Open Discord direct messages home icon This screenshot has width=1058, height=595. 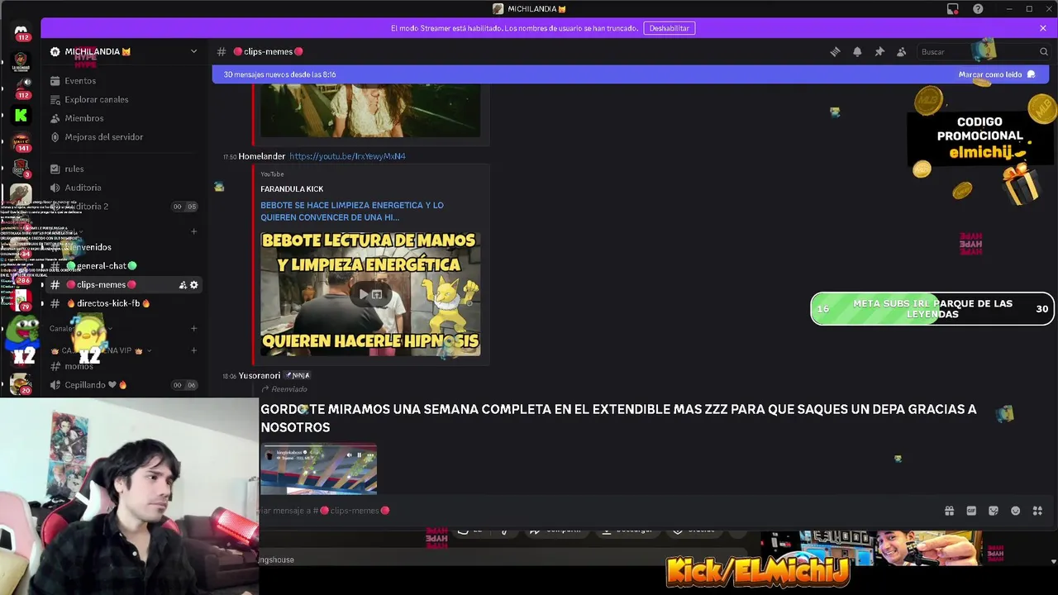(21, 31)
